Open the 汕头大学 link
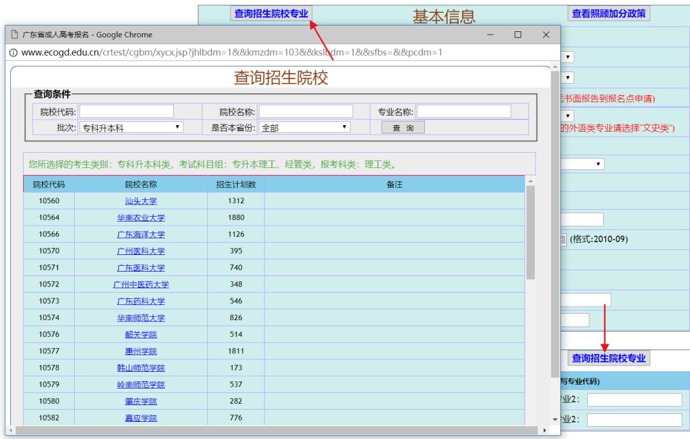The width and height of the screenshot is (690, 439). [x=141, y=201]
